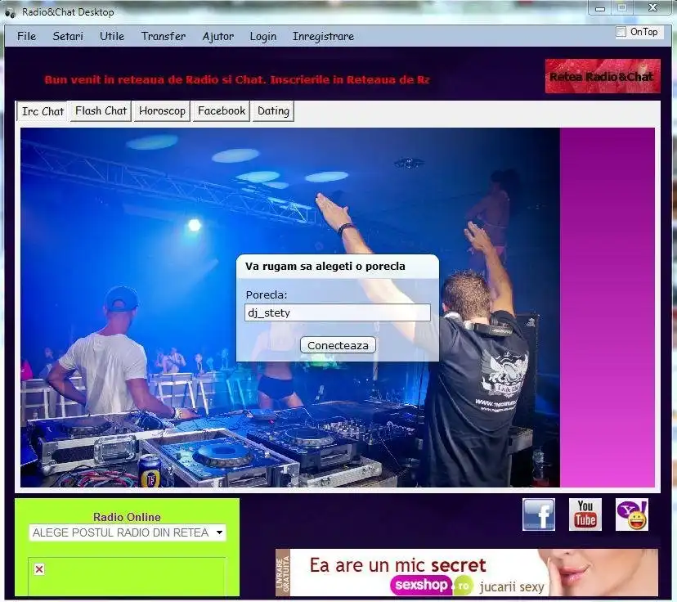The width and height of the screenshot is (677, 602).
Task: Open the Transfer menu
Action: [164, 36]
